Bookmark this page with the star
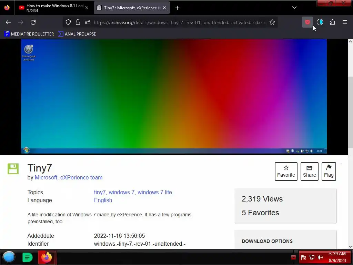This screenshot has width=353, height=265. tap(272, 22)
